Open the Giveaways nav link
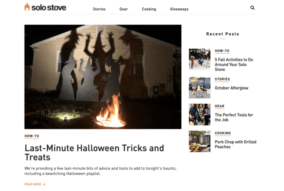Screen dimensions: 284x191 [x=179, y=9]
